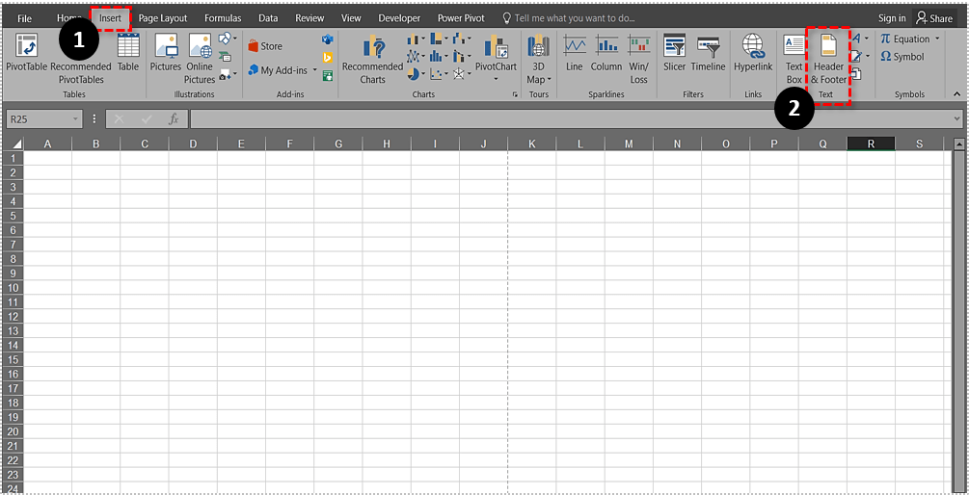Add a Win/Loss sparkline
This screenshot has height=495, width=969.
click(x=638, y=56)
